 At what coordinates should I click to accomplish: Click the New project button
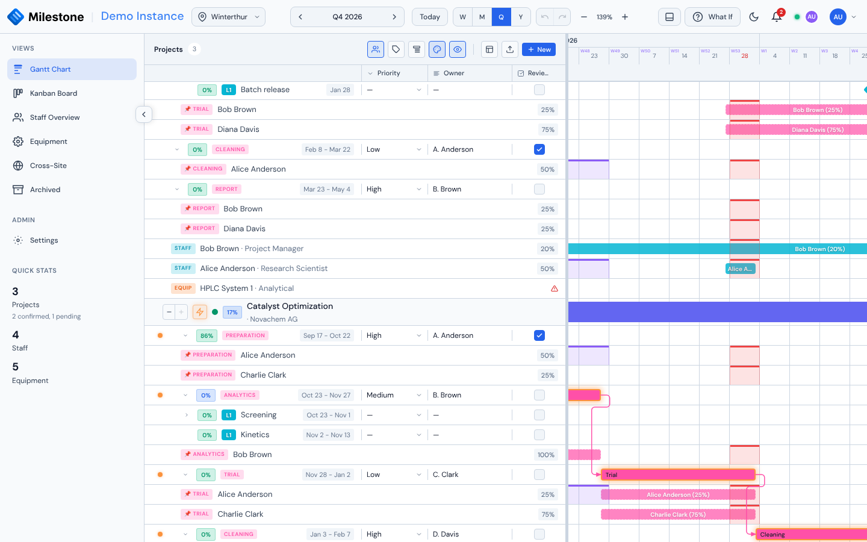coord(539,49)
